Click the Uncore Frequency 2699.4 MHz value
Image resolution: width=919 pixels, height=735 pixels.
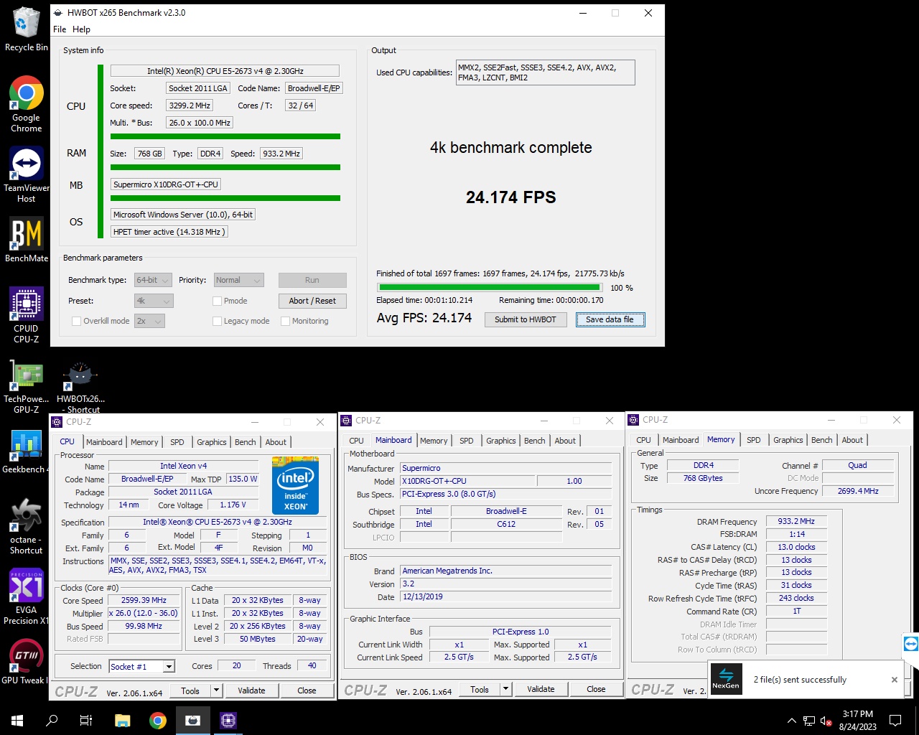tap(858, 491)
